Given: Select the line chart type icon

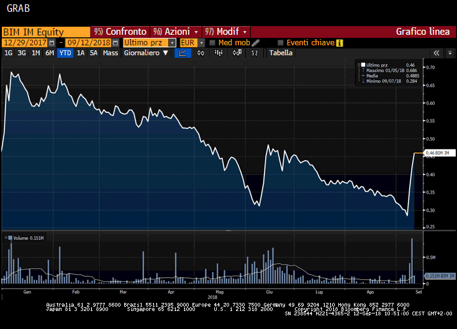Looking at the screenshot, I should coord(183,53).
